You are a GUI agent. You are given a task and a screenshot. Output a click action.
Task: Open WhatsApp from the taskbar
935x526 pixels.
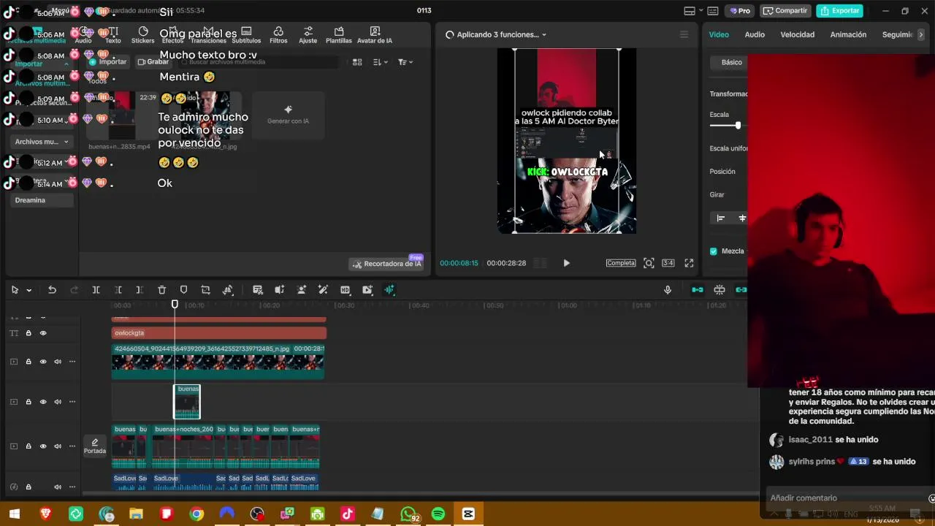(x=408, y=514)
